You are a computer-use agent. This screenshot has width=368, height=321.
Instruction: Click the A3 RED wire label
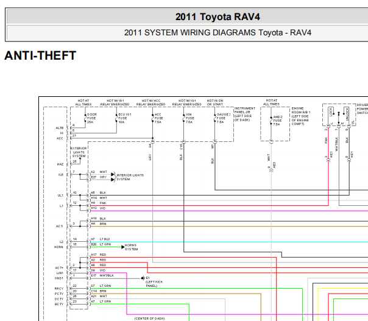pos(99,259)
